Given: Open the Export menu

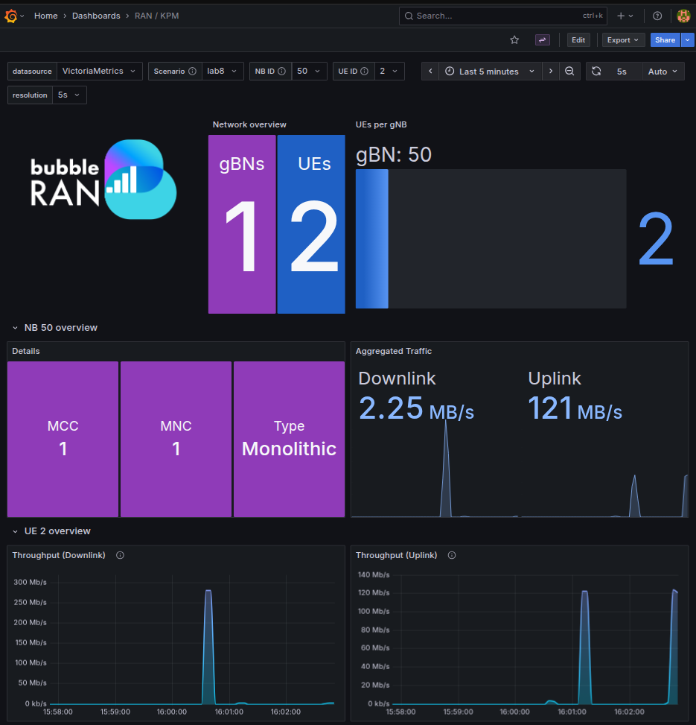Looking at the screenshot, I should click(622, 40).
